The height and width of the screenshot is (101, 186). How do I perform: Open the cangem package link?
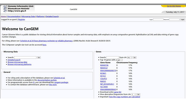click(61, 82)
